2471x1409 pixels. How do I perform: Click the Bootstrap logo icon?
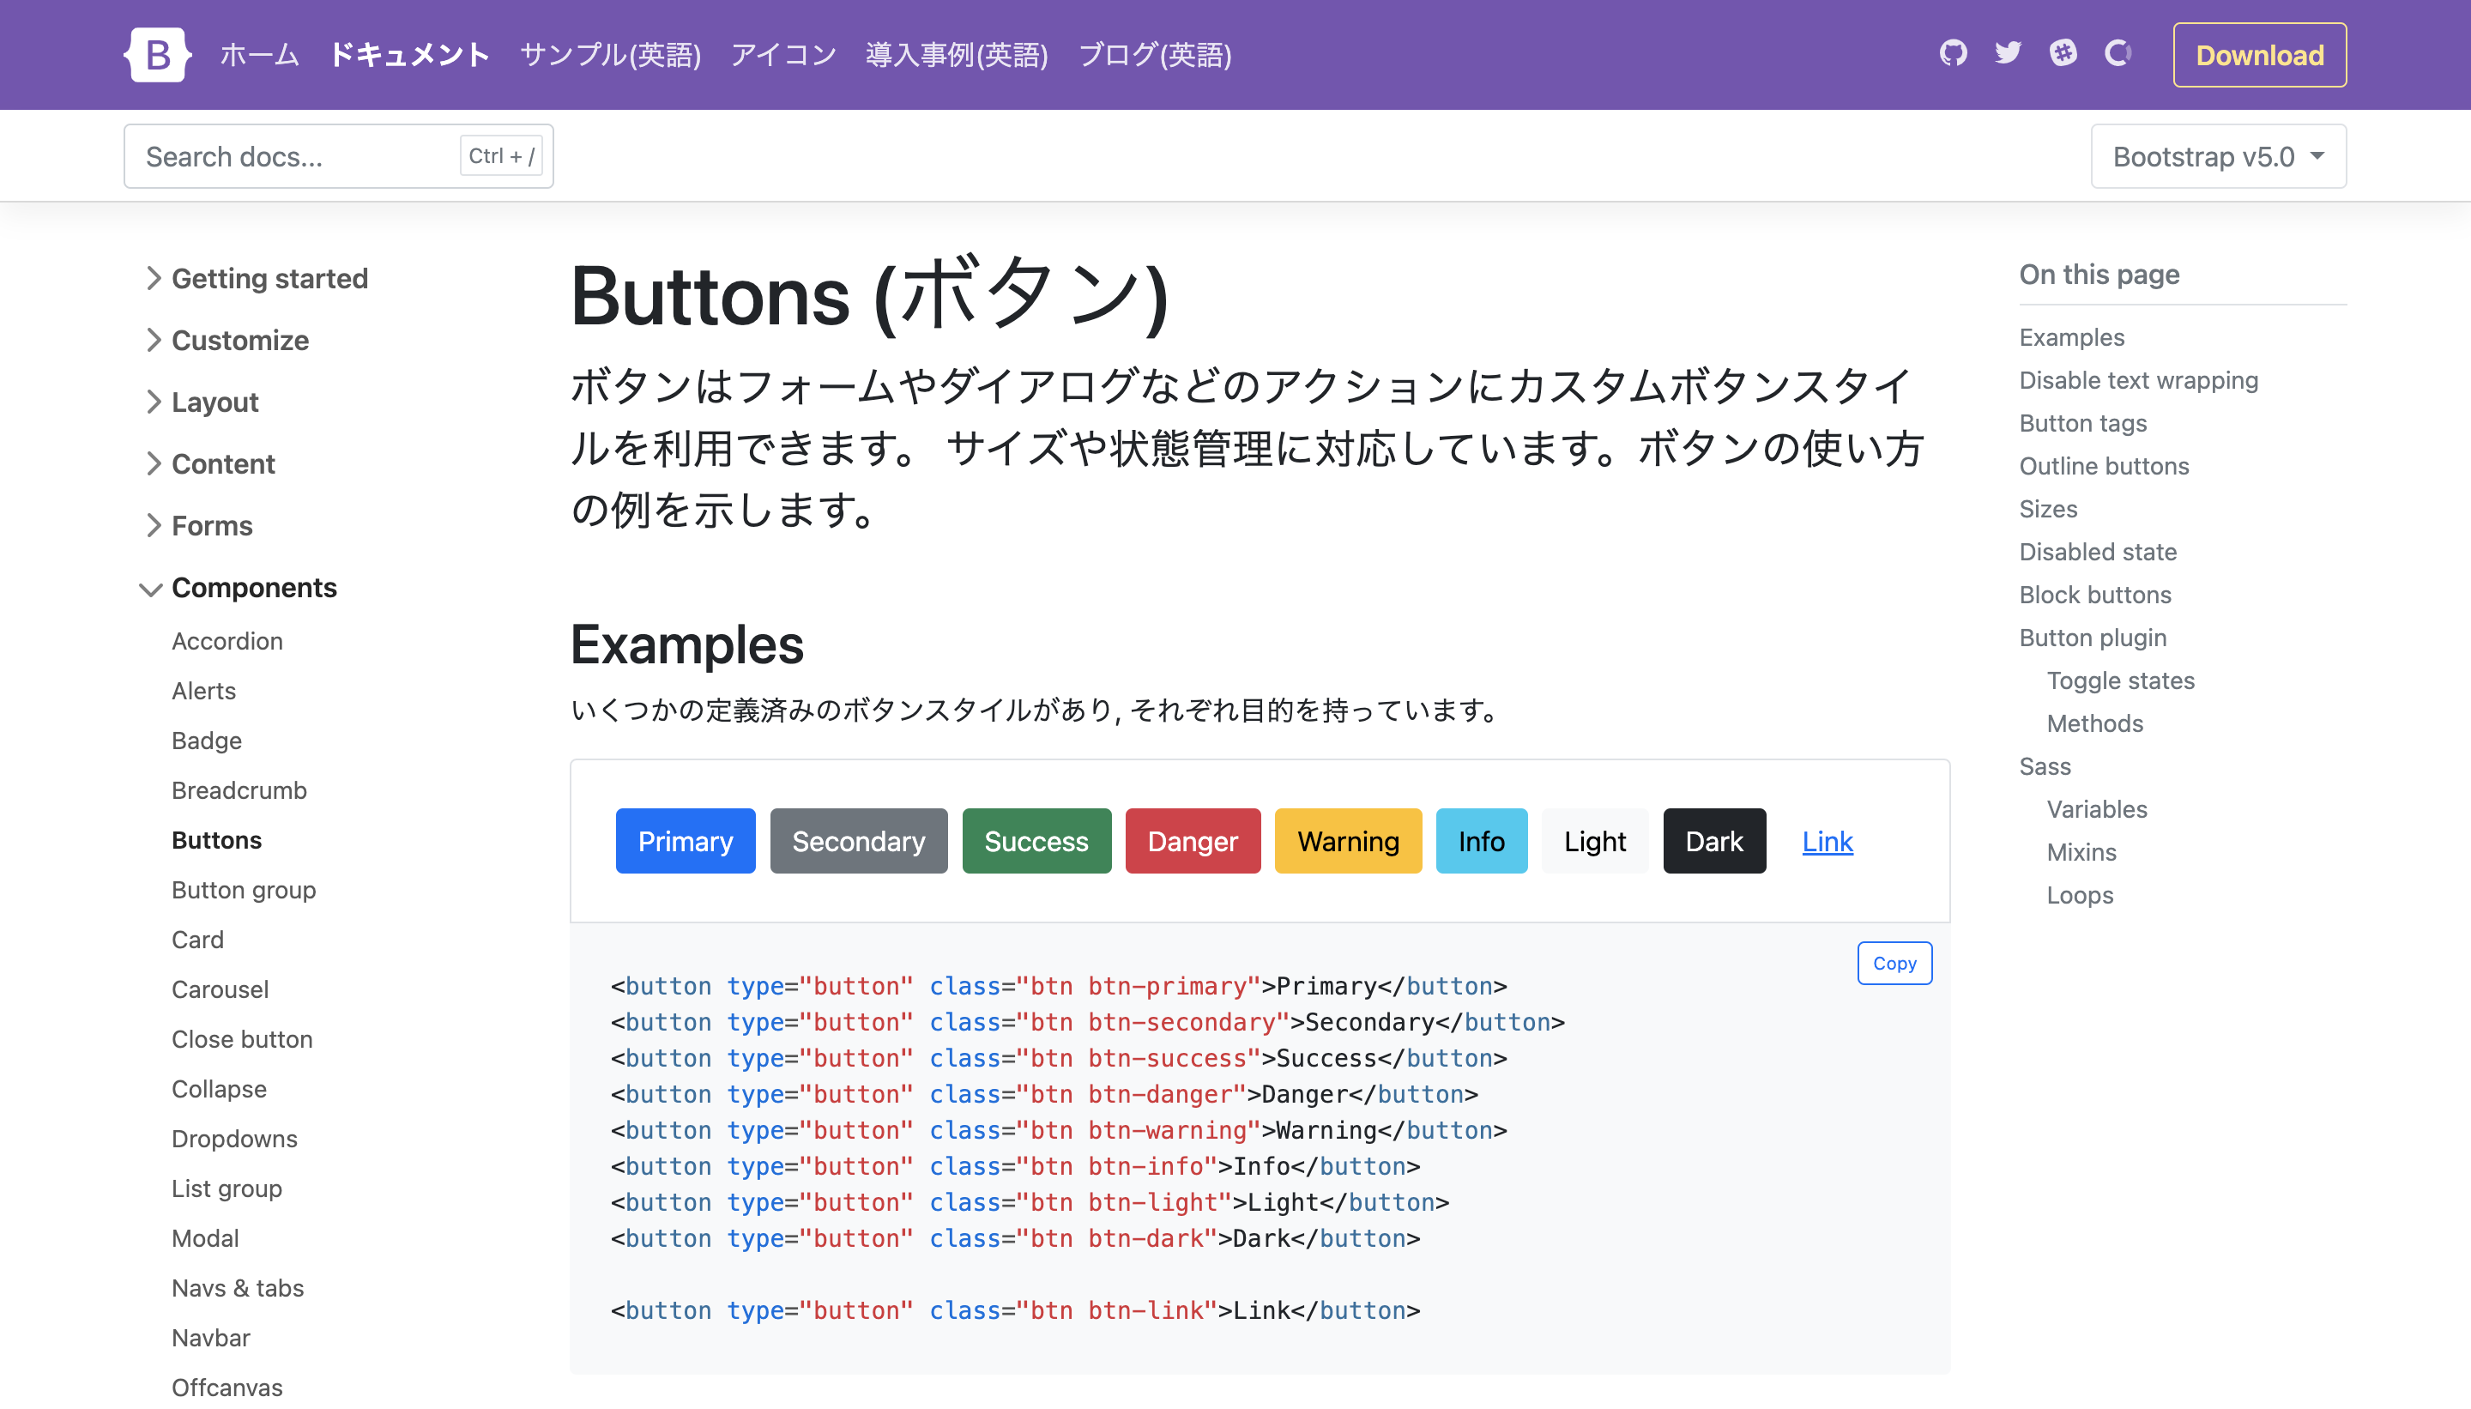(x=158, y=54)
